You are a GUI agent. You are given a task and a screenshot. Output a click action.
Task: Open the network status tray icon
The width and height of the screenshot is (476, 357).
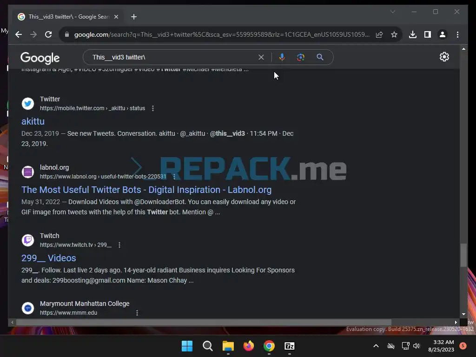[405, 346]
